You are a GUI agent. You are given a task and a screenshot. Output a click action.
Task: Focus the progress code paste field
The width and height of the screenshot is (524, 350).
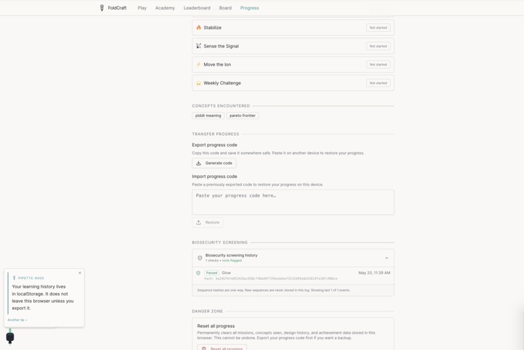(x=293, y=202)
